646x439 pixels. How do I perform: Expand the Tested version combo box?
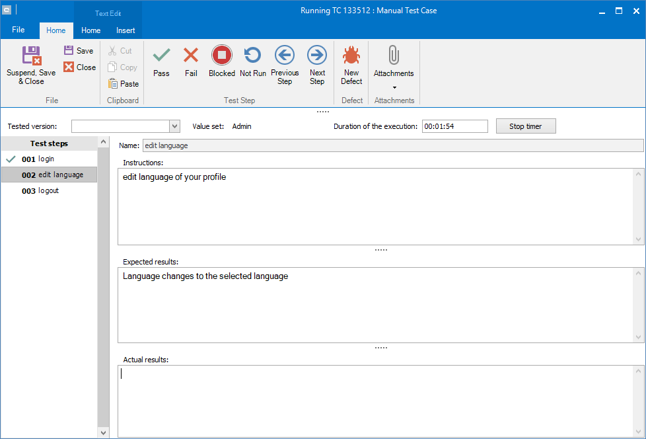[x=174, y=126]
